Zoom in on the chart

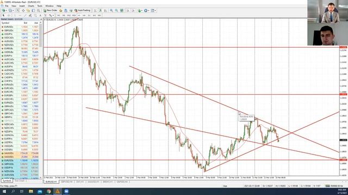[x=111, y=10]
